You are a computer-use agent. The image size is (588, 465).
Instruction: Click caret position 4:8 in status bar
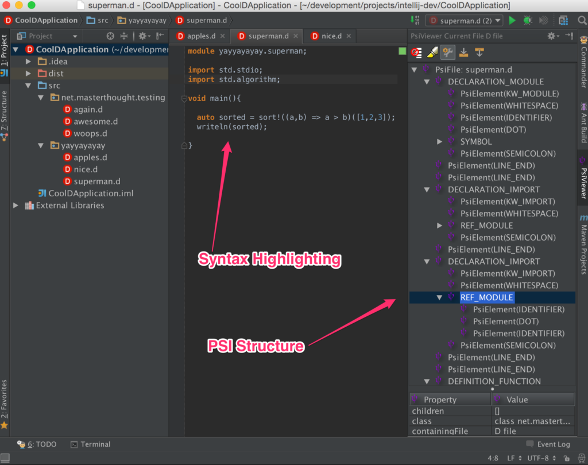pos(493,458)
